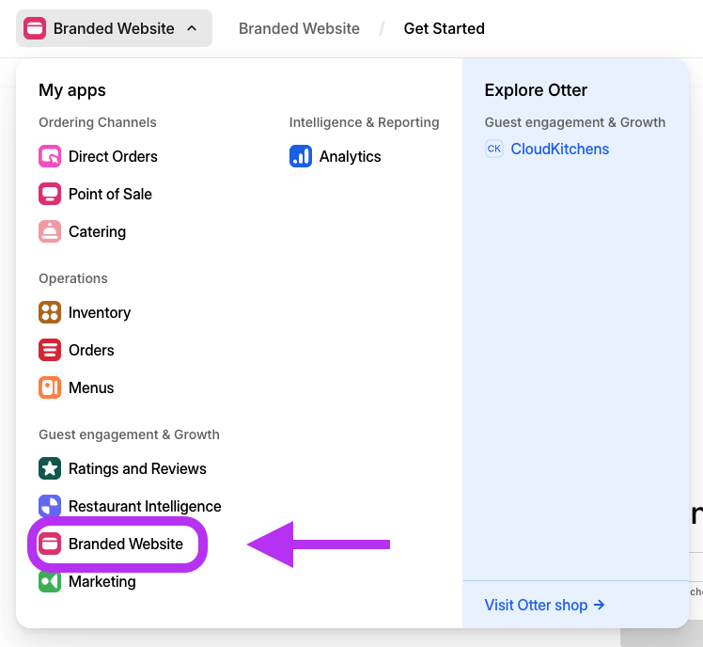Open the Orders red list icon

pos(50,350)
